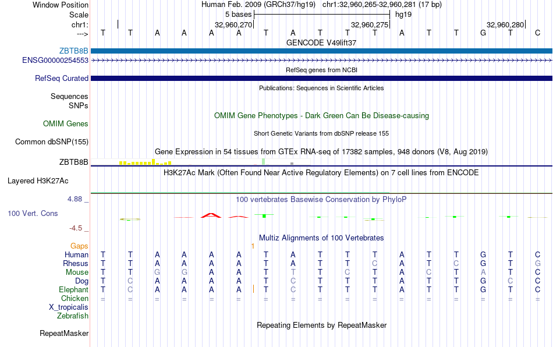Click the 32,960,270 ruler coordinate
The image size is (553, 347).
click(x=233, y=24)
